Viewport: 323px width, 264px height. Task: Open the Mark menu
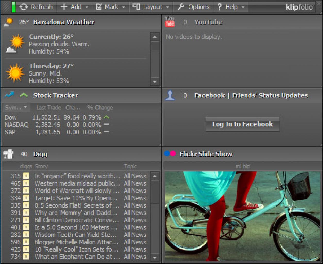[110, 7]
